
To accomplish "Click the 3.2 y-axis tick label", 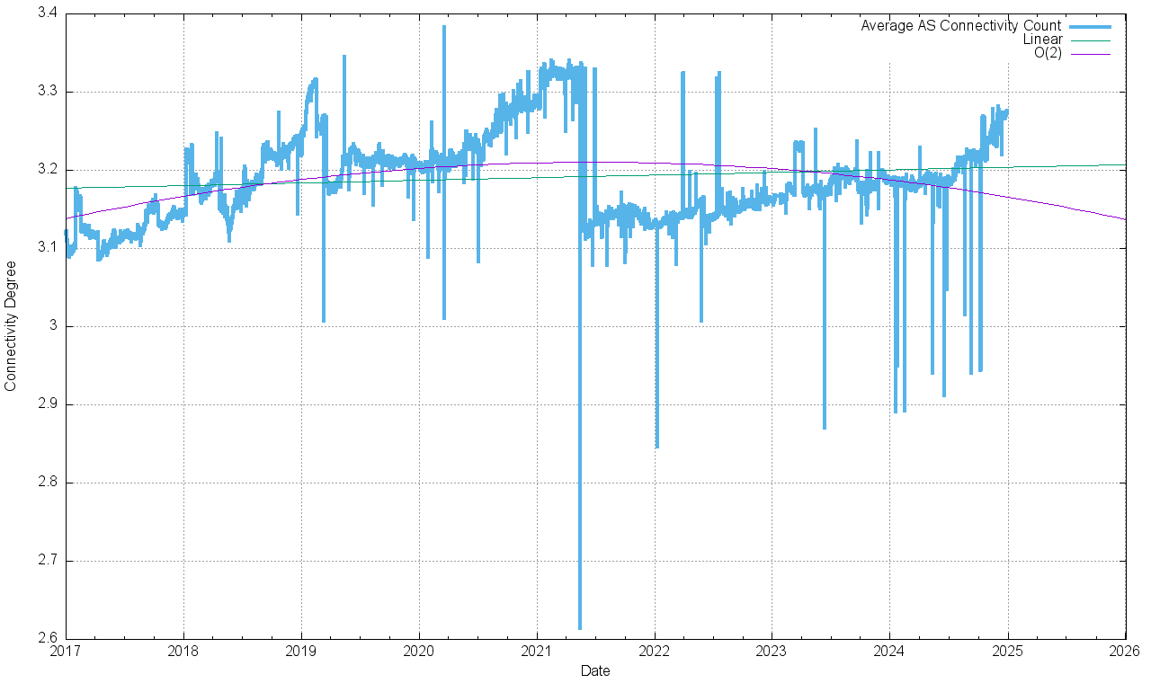I will pos(48,170).
